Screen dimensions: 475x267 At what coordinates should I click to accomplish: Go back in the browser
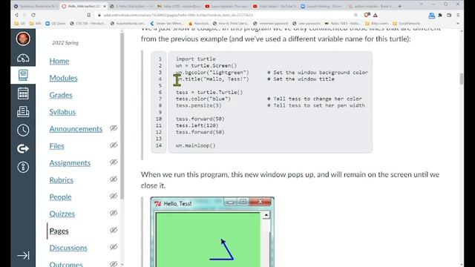coord(16,15)
